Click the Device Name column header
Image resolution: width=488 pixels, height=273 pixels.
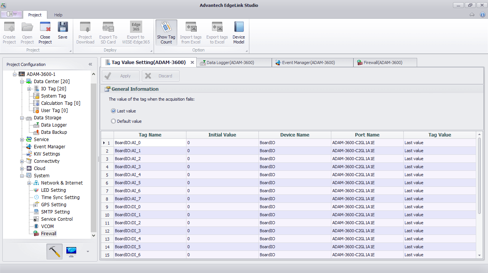pyautogui.click(x=295, y=135)
